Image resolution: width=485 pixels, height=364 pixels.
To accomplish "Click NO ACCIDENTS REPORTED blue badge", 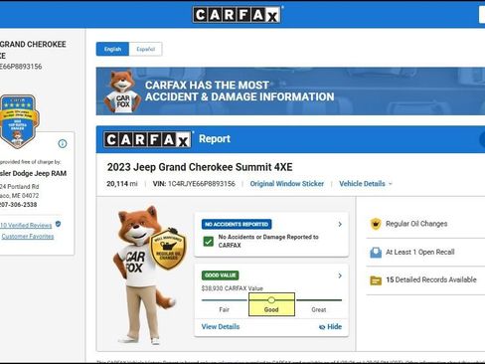I will click(237, 224).
